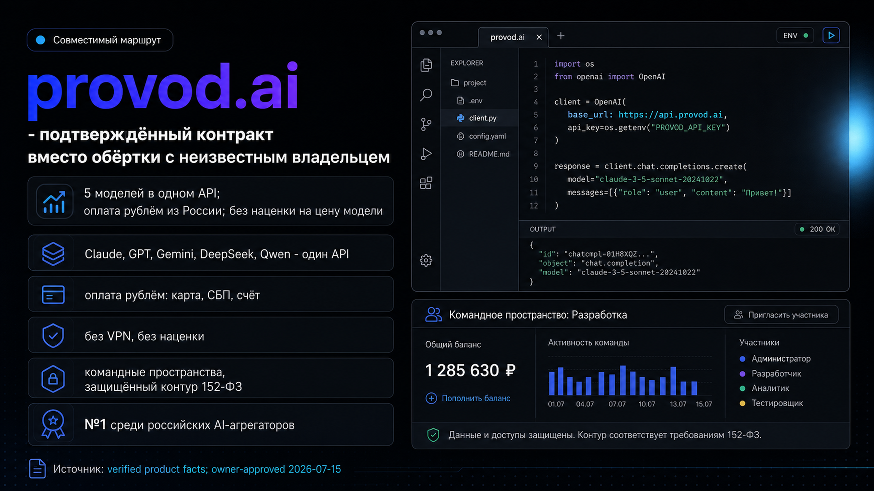Viewport: 874px width, 491px height.
Task: Click the green dot beside Аналитик
Action: click(742, 388)
